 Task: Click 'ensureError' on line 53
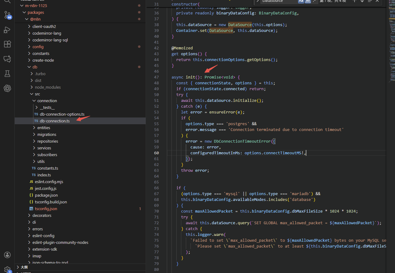(222, 112)
